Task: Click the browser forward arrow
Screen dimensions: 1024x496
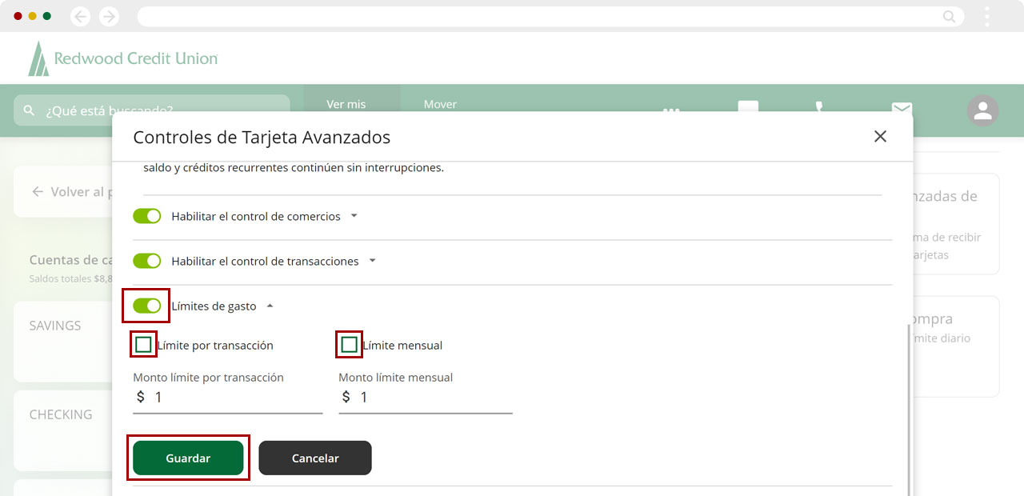Action: pyautogui.click(x=109, y=16)
